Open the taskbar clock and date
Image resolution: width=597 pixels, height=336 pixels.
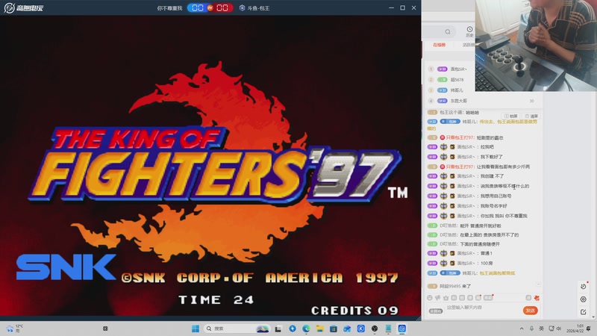click(x=575, y=329)
